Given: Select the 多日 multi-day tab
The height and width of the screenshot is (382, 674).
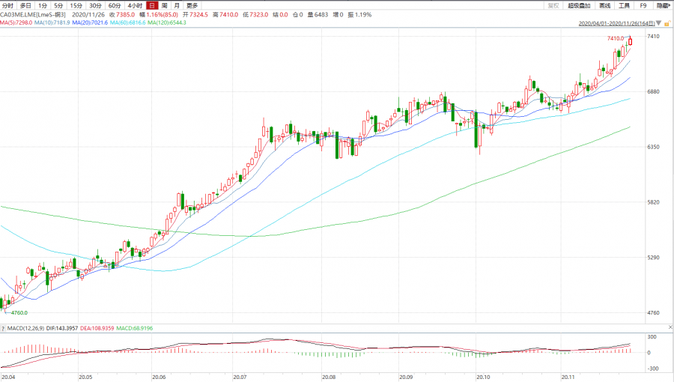Looking at the screenshot, I should click(x=25, y=5).
